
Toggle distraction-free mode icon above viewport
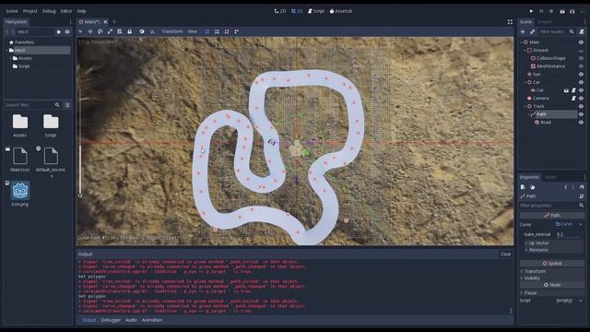tap(510, 22)
